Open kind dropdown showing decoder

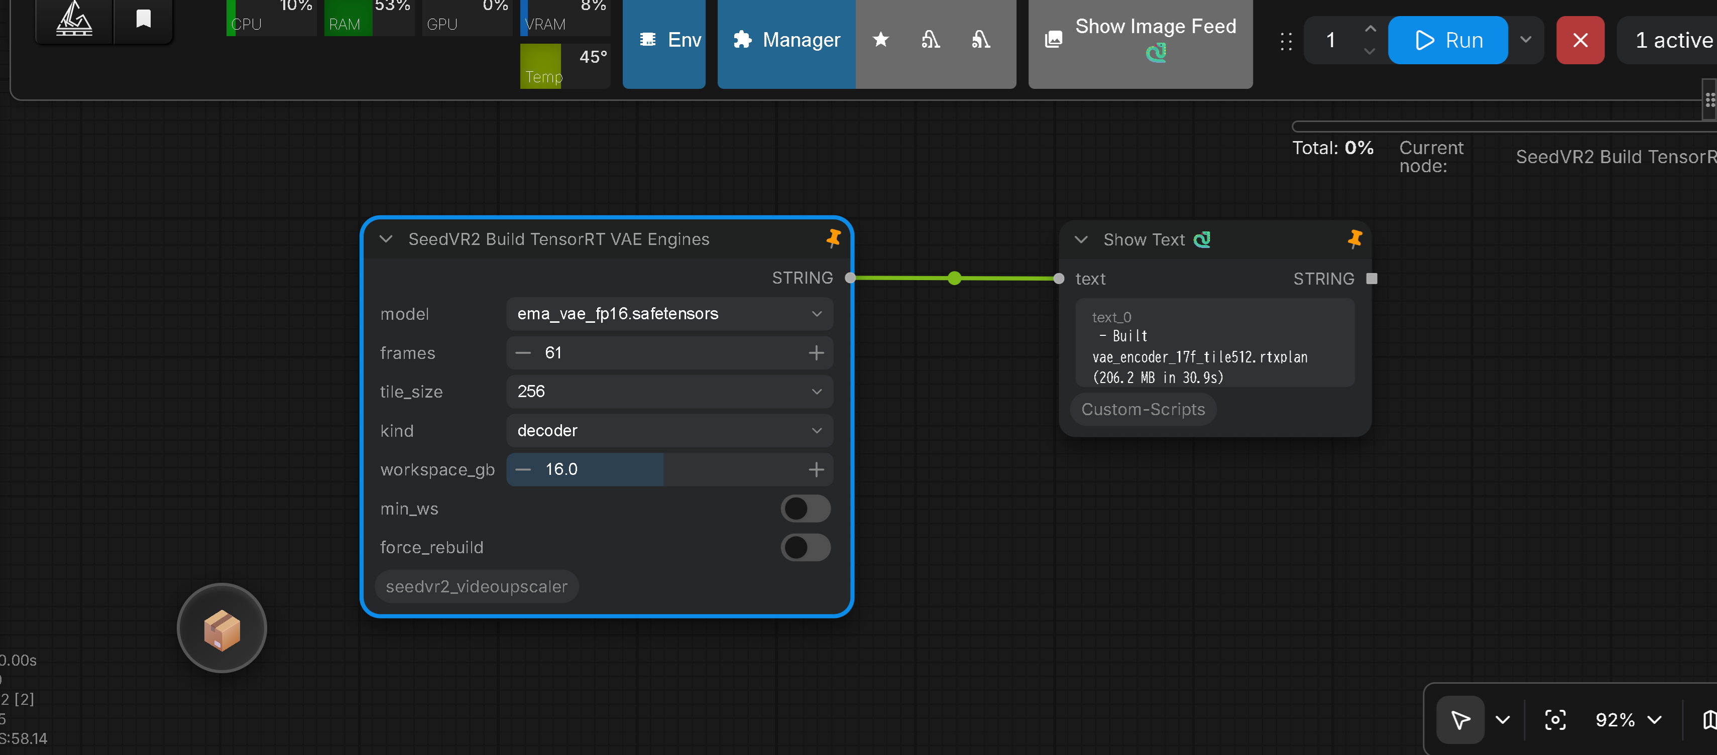tap(669, 431)
